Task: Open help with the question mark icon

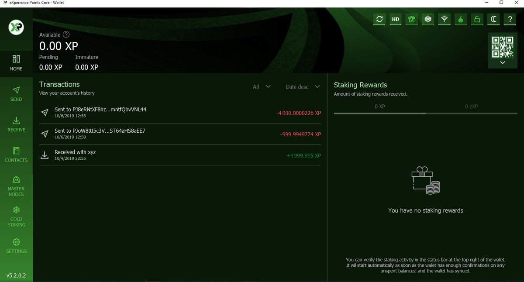Action: tap(509, 19)
